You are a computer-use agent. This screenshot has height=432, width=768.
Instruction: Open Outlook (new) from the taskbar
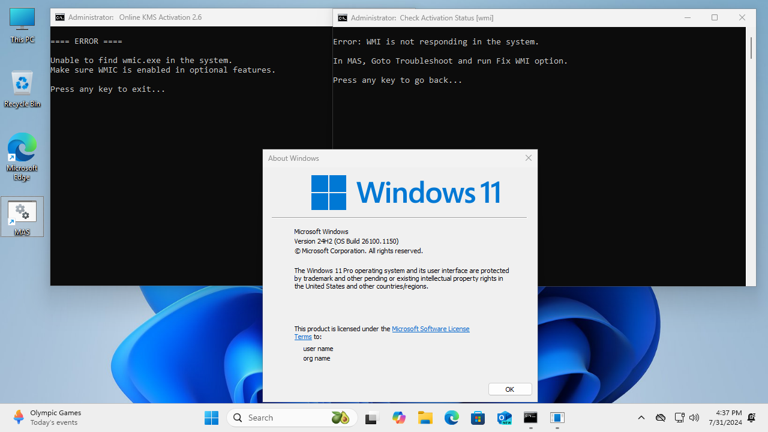pyautogui.click(x=505, y=418)
